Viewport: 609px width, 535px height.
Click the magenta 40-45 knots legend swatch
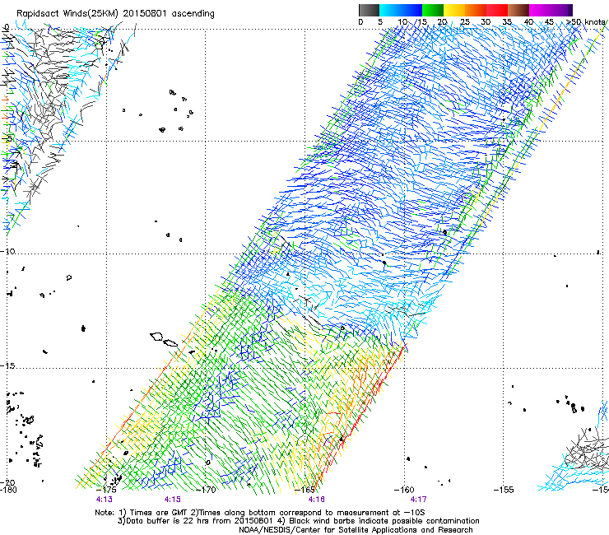(540, 10)
